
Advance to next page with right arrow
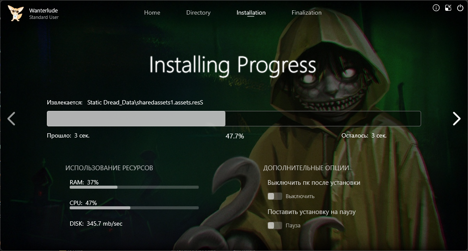456,119
